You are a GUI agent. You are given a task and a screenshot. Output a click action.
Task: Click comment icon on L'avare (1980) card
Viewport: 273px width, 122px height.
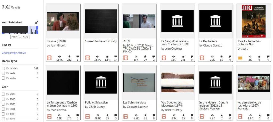coord(78,56)
